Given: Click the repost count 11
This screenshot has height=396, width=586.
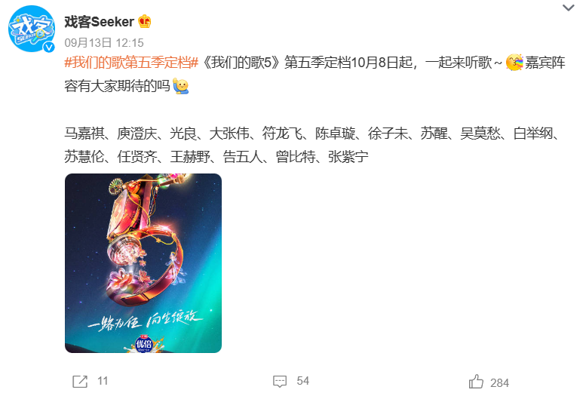Looking at the screenshot, I should coord(103,381).
